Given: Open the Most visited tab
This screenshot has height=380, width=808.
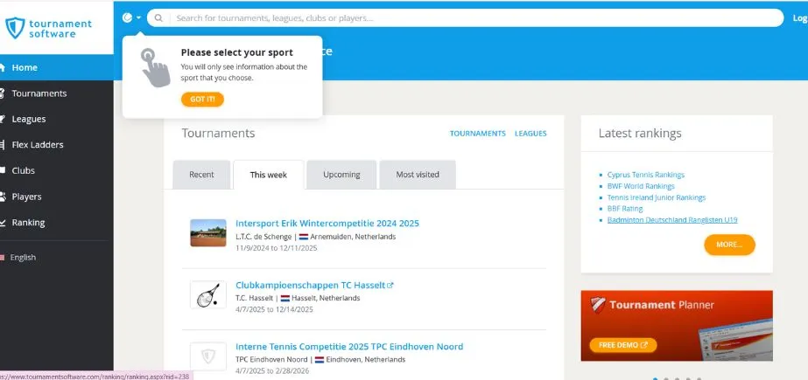Looking at the screenshot, I should pos(418,175).
